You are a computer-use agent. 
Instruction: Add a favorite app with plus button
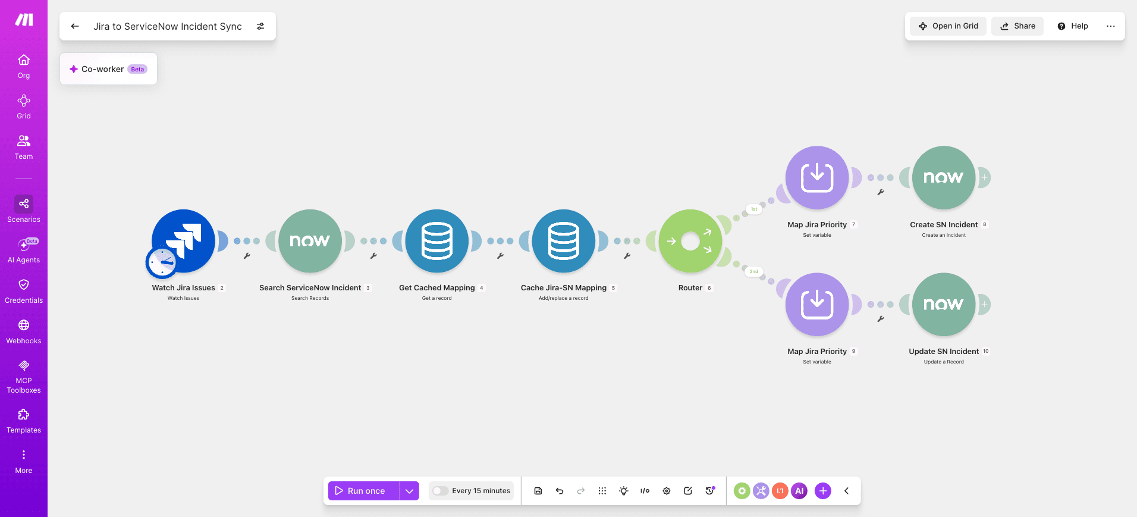point(823,491)
